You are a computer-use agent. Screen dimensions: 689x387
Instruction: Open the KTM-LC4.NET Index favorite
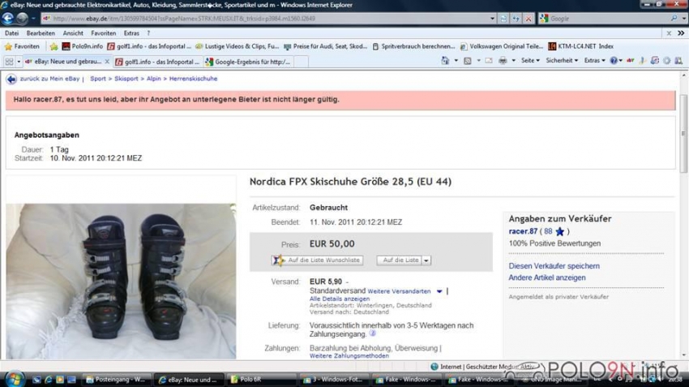580,46
